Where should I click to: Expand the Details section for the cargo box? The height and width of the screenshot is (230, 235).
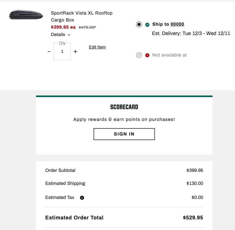pos(58,34)
